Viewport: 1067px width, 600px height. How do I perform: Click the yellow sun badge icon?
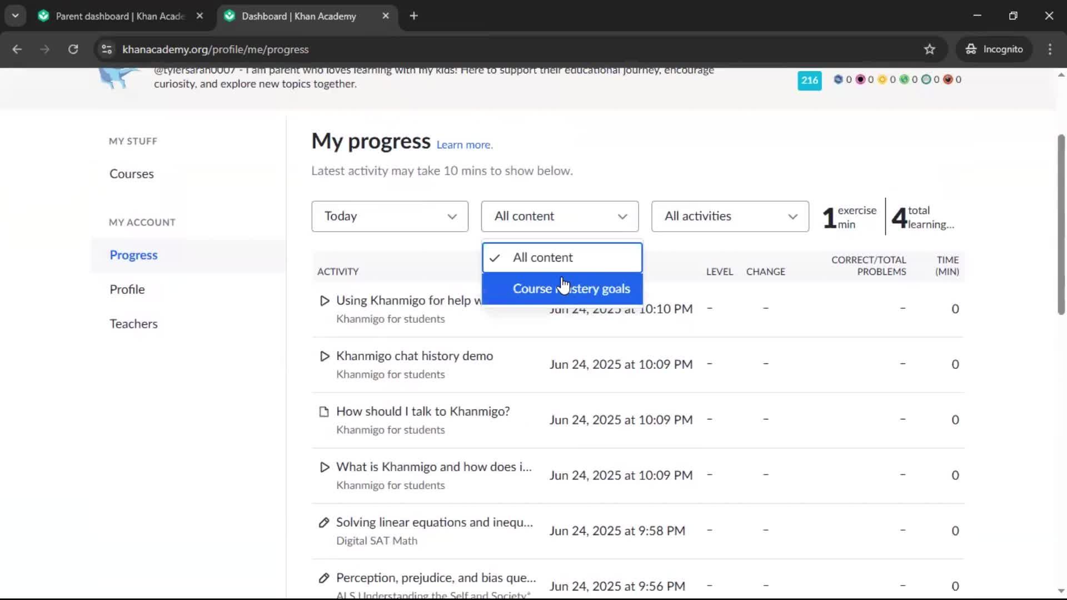(x=882, y=79)
